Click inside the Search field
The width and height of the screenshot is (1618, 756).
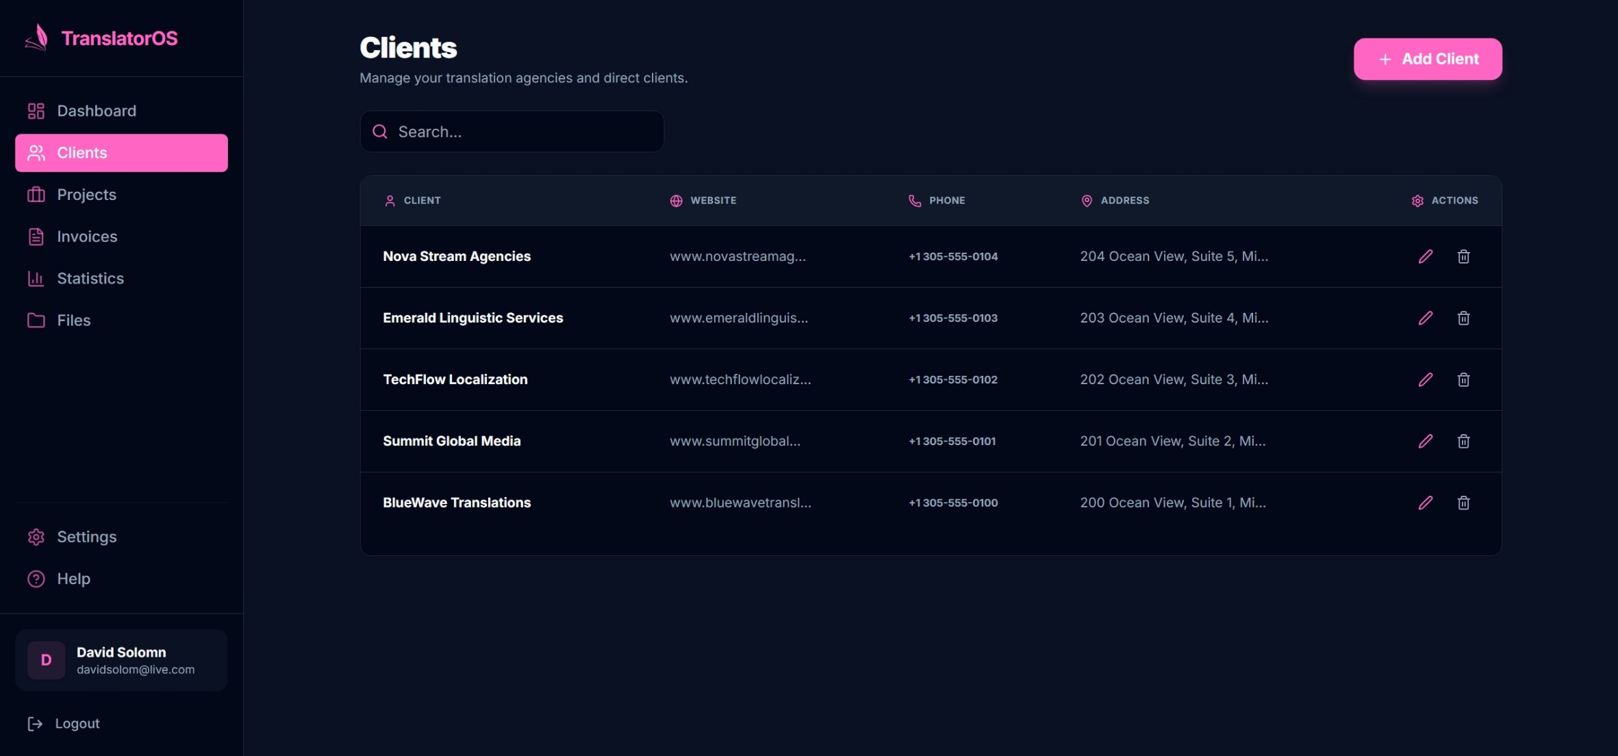(x=511, y=131)
